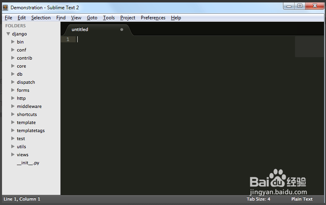Click in the editor on line 1

pyautogui.click(x=181, y=39)
